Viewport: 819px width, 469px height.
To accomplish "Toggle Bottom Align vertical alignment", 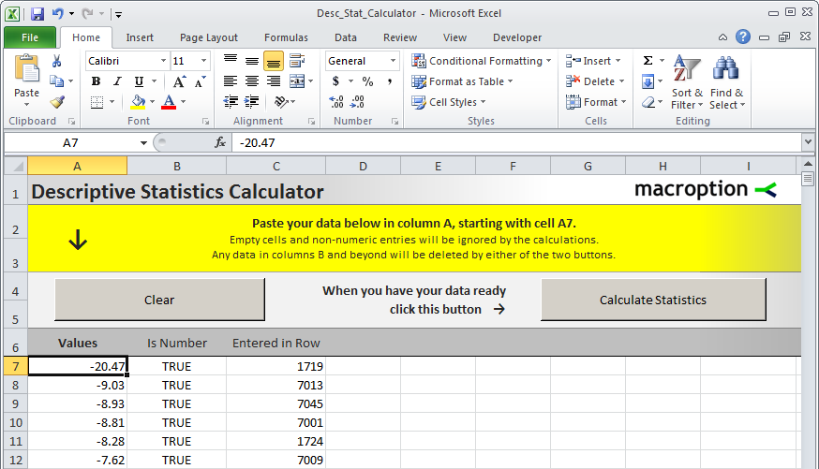I will [274, 61].
